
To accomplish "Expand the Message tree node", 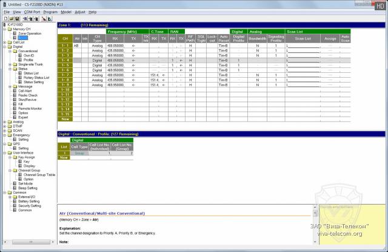I will (10, 86).
